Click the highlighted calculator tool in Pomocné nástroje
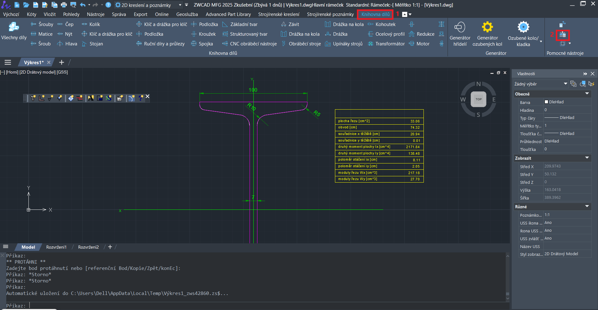 coord(563,35)
